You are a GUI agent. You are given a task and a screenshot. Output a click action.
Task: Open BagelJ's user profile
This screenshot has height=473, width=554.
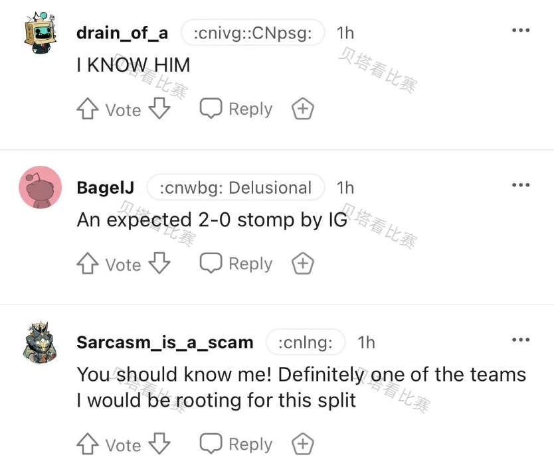(106, 188)
